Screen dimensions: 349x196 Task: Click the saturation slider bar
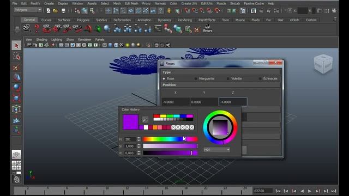[170, 146]
